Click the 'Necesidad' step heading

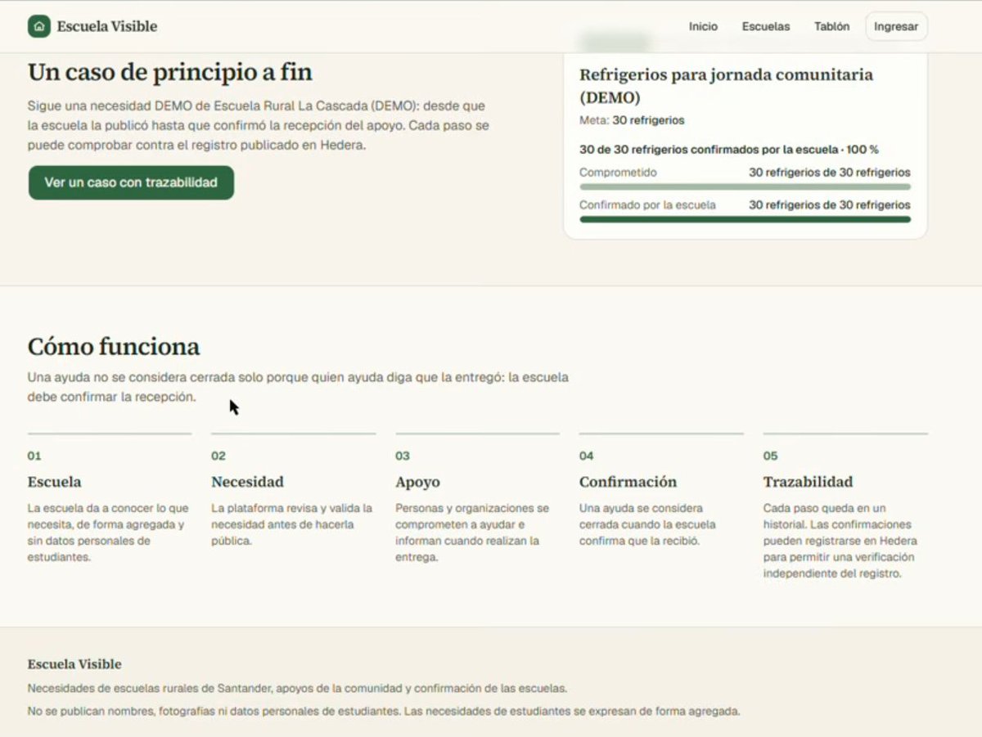pyautogui.click(x=248, y=482)
